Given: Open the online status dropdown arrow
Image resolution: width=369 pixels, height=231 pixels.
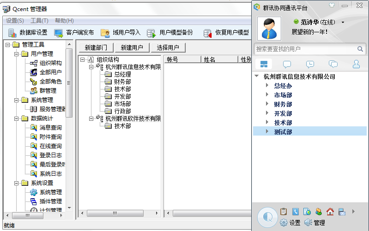Looking at the screenshot, I should (343, 22).
